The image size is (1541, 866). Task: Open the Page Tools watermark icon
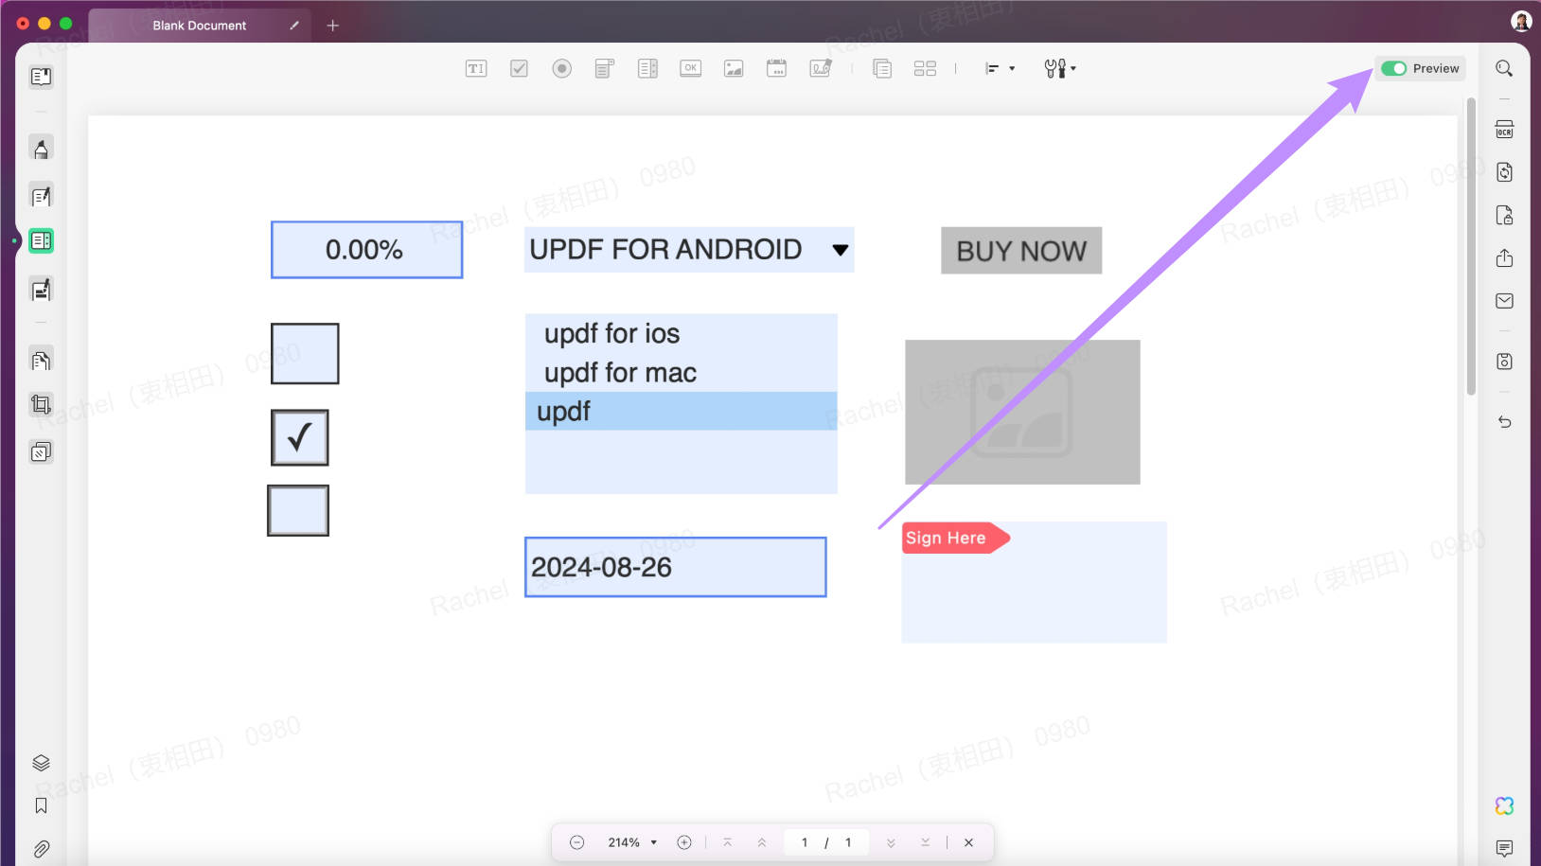[41, 451]
